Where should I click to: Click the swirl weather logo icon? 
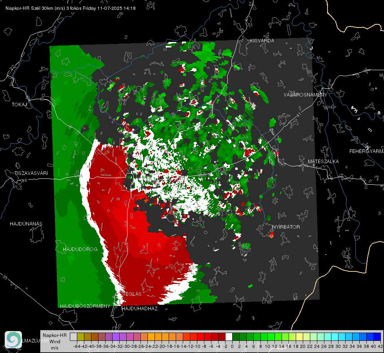coord(13,340)
